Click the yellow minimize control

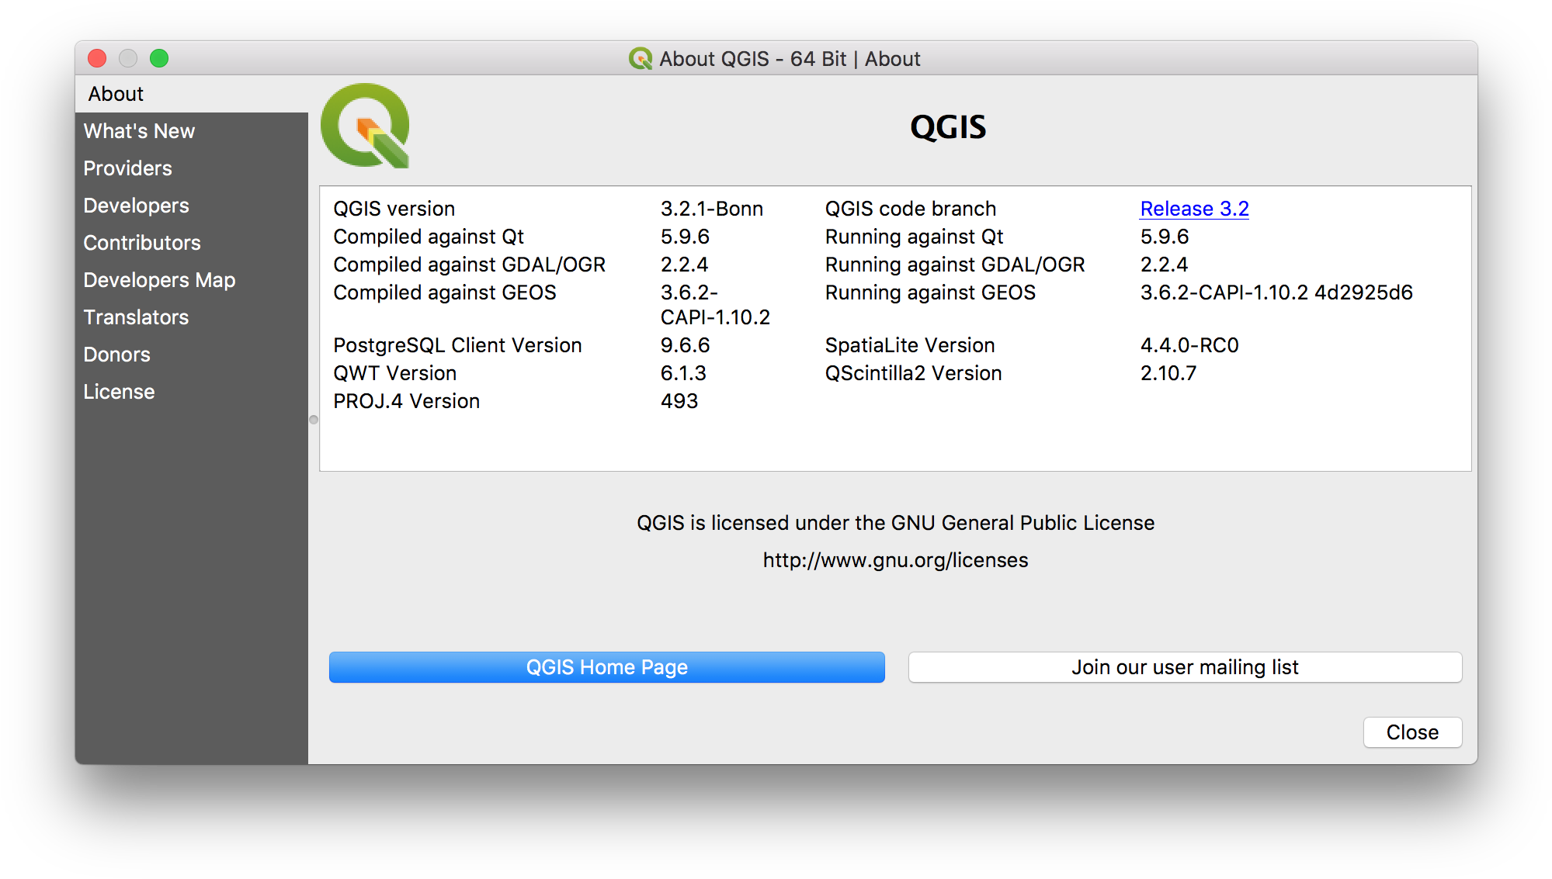coord(127,58)
